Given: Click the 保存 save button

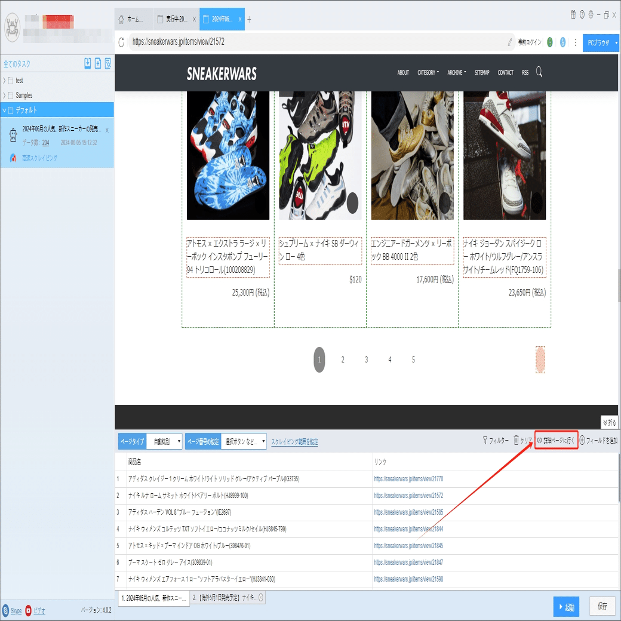Looking at the screenshot, I should point(602,606).
